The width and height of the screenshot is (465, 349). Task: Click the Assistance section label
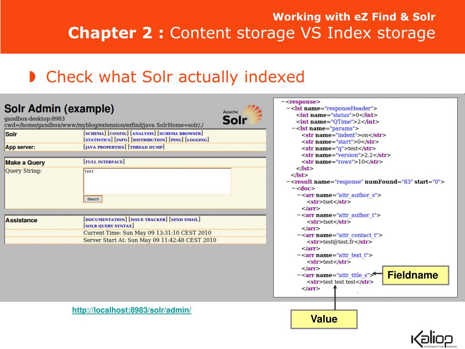21,220
